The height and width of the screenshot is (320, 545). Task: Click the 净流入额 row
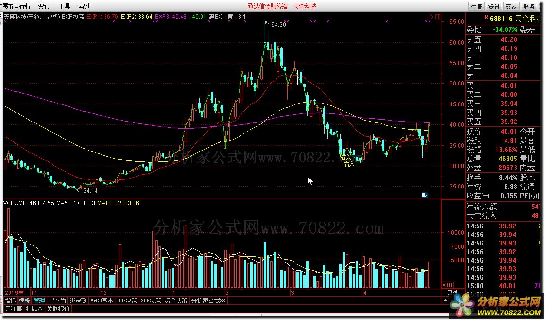click(x=503, y=207)
